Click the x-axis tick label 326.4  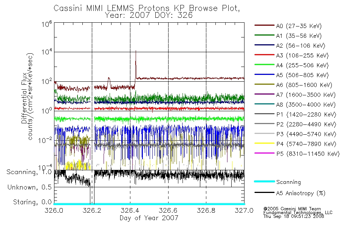130,210
